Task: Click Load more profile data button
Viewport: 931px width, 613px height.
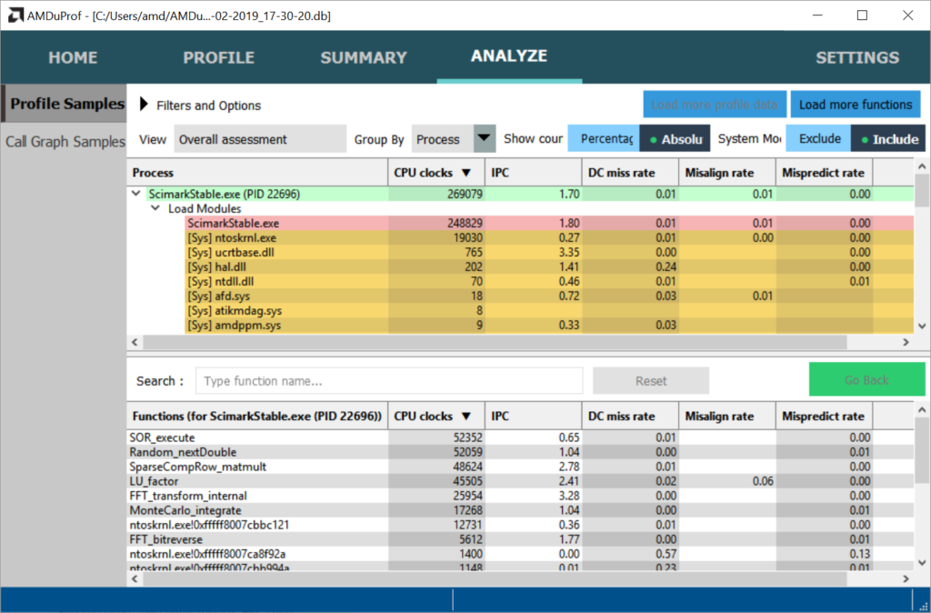Action: 715,105
